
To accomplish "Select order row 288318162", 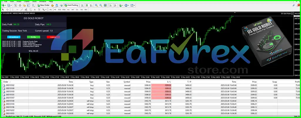I will pyautogui.click(x=151, y=85).
